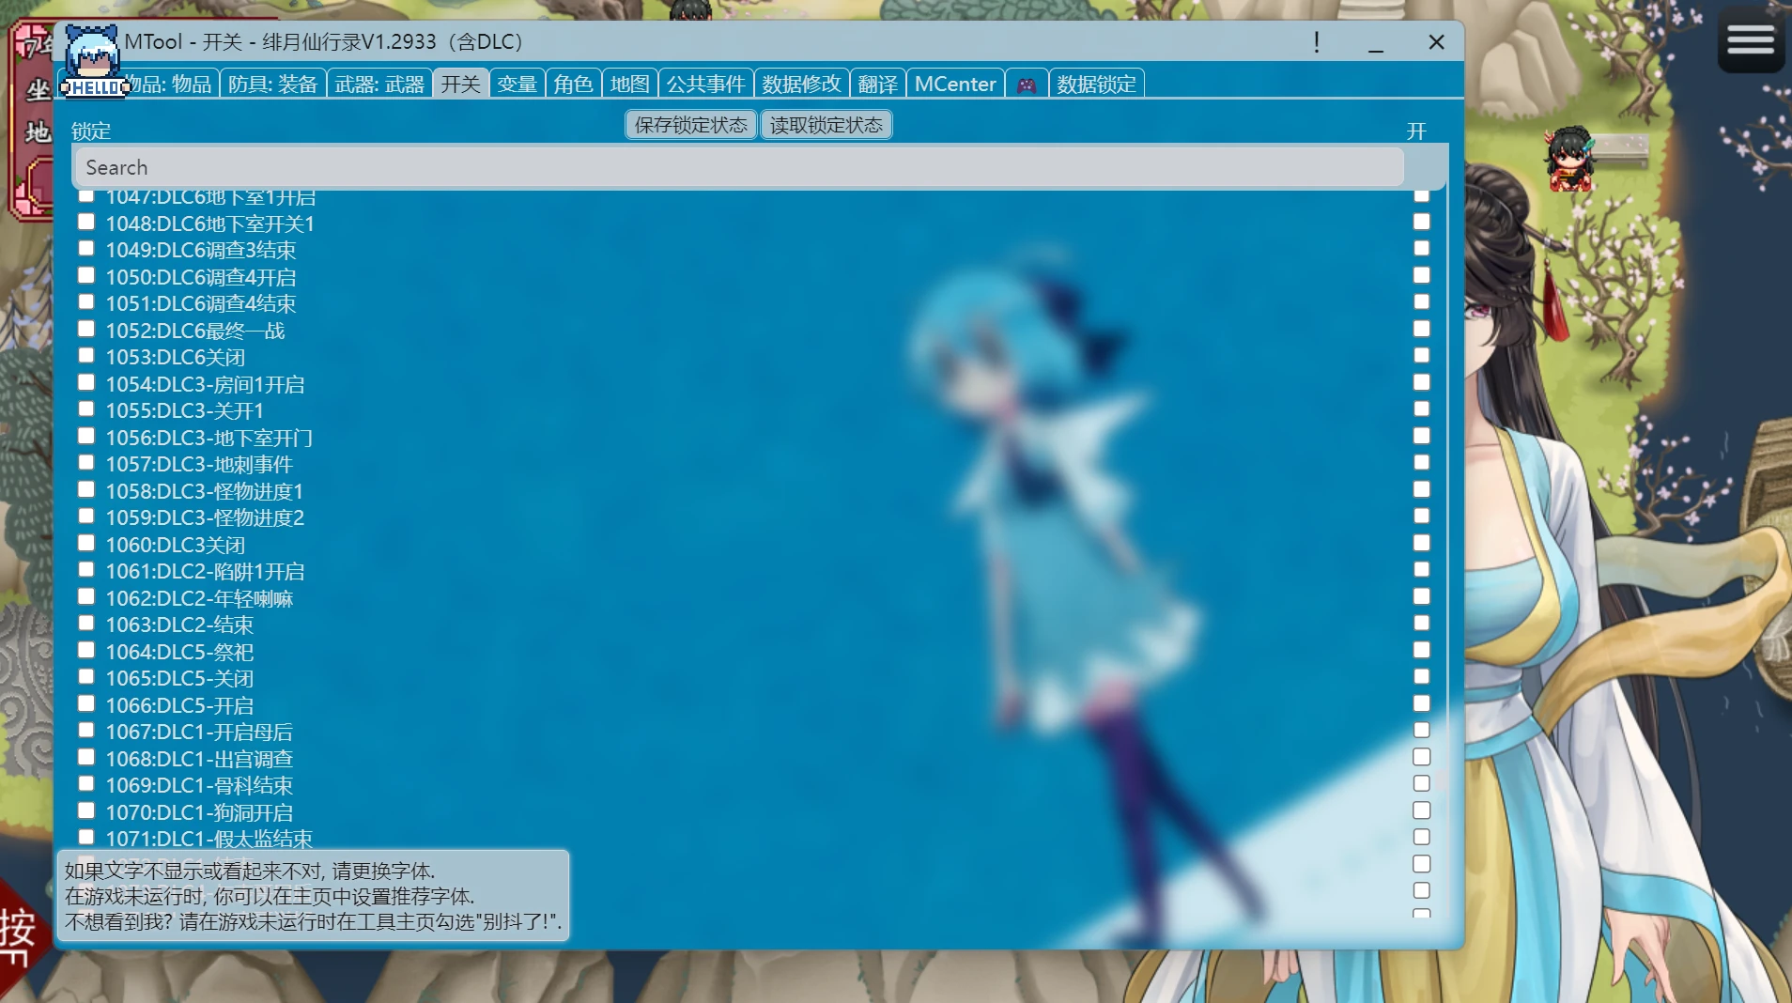Switch to the 数据修改 tab

tap(802, 85)
